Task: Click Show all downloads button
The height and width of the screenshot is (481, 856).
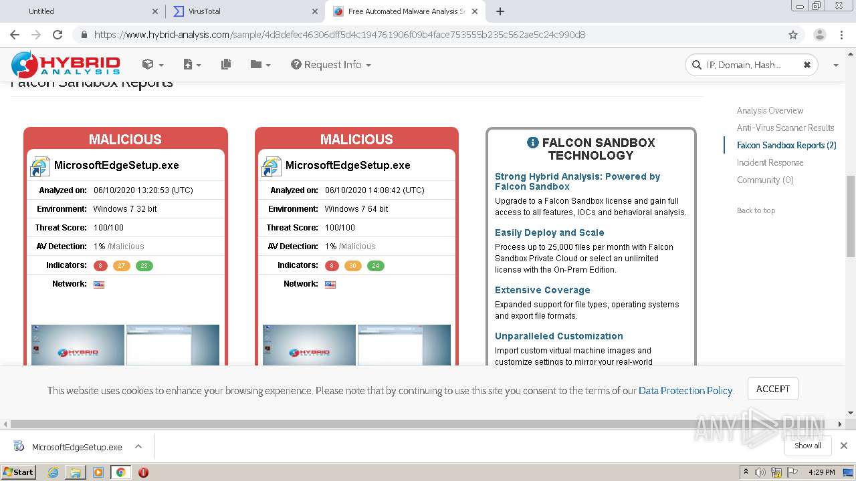Action: [807, 446]
